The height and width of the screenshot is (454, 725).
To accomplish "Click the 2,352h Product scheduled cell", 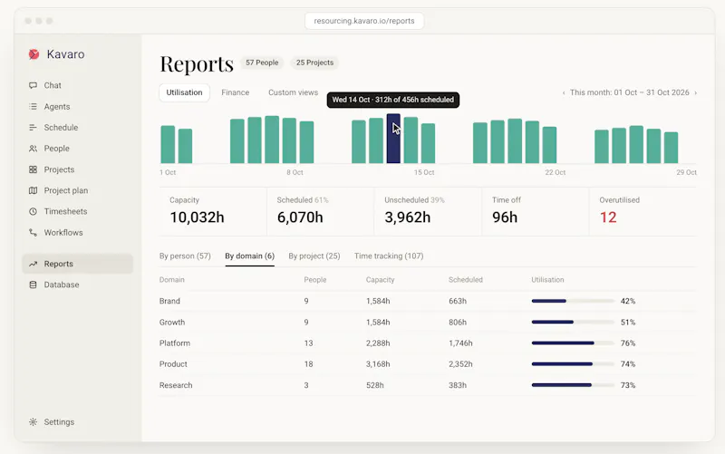I will coord(460,364).
